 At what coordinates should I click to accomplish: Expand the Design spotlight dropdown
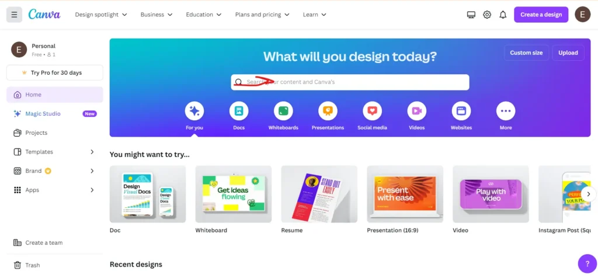coord(101,15)
